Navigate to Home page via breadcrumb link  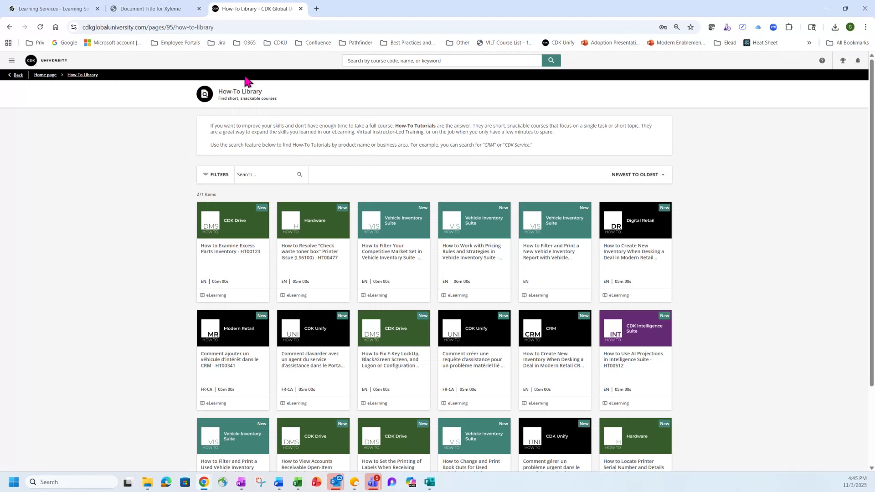(x=45, y=75)
